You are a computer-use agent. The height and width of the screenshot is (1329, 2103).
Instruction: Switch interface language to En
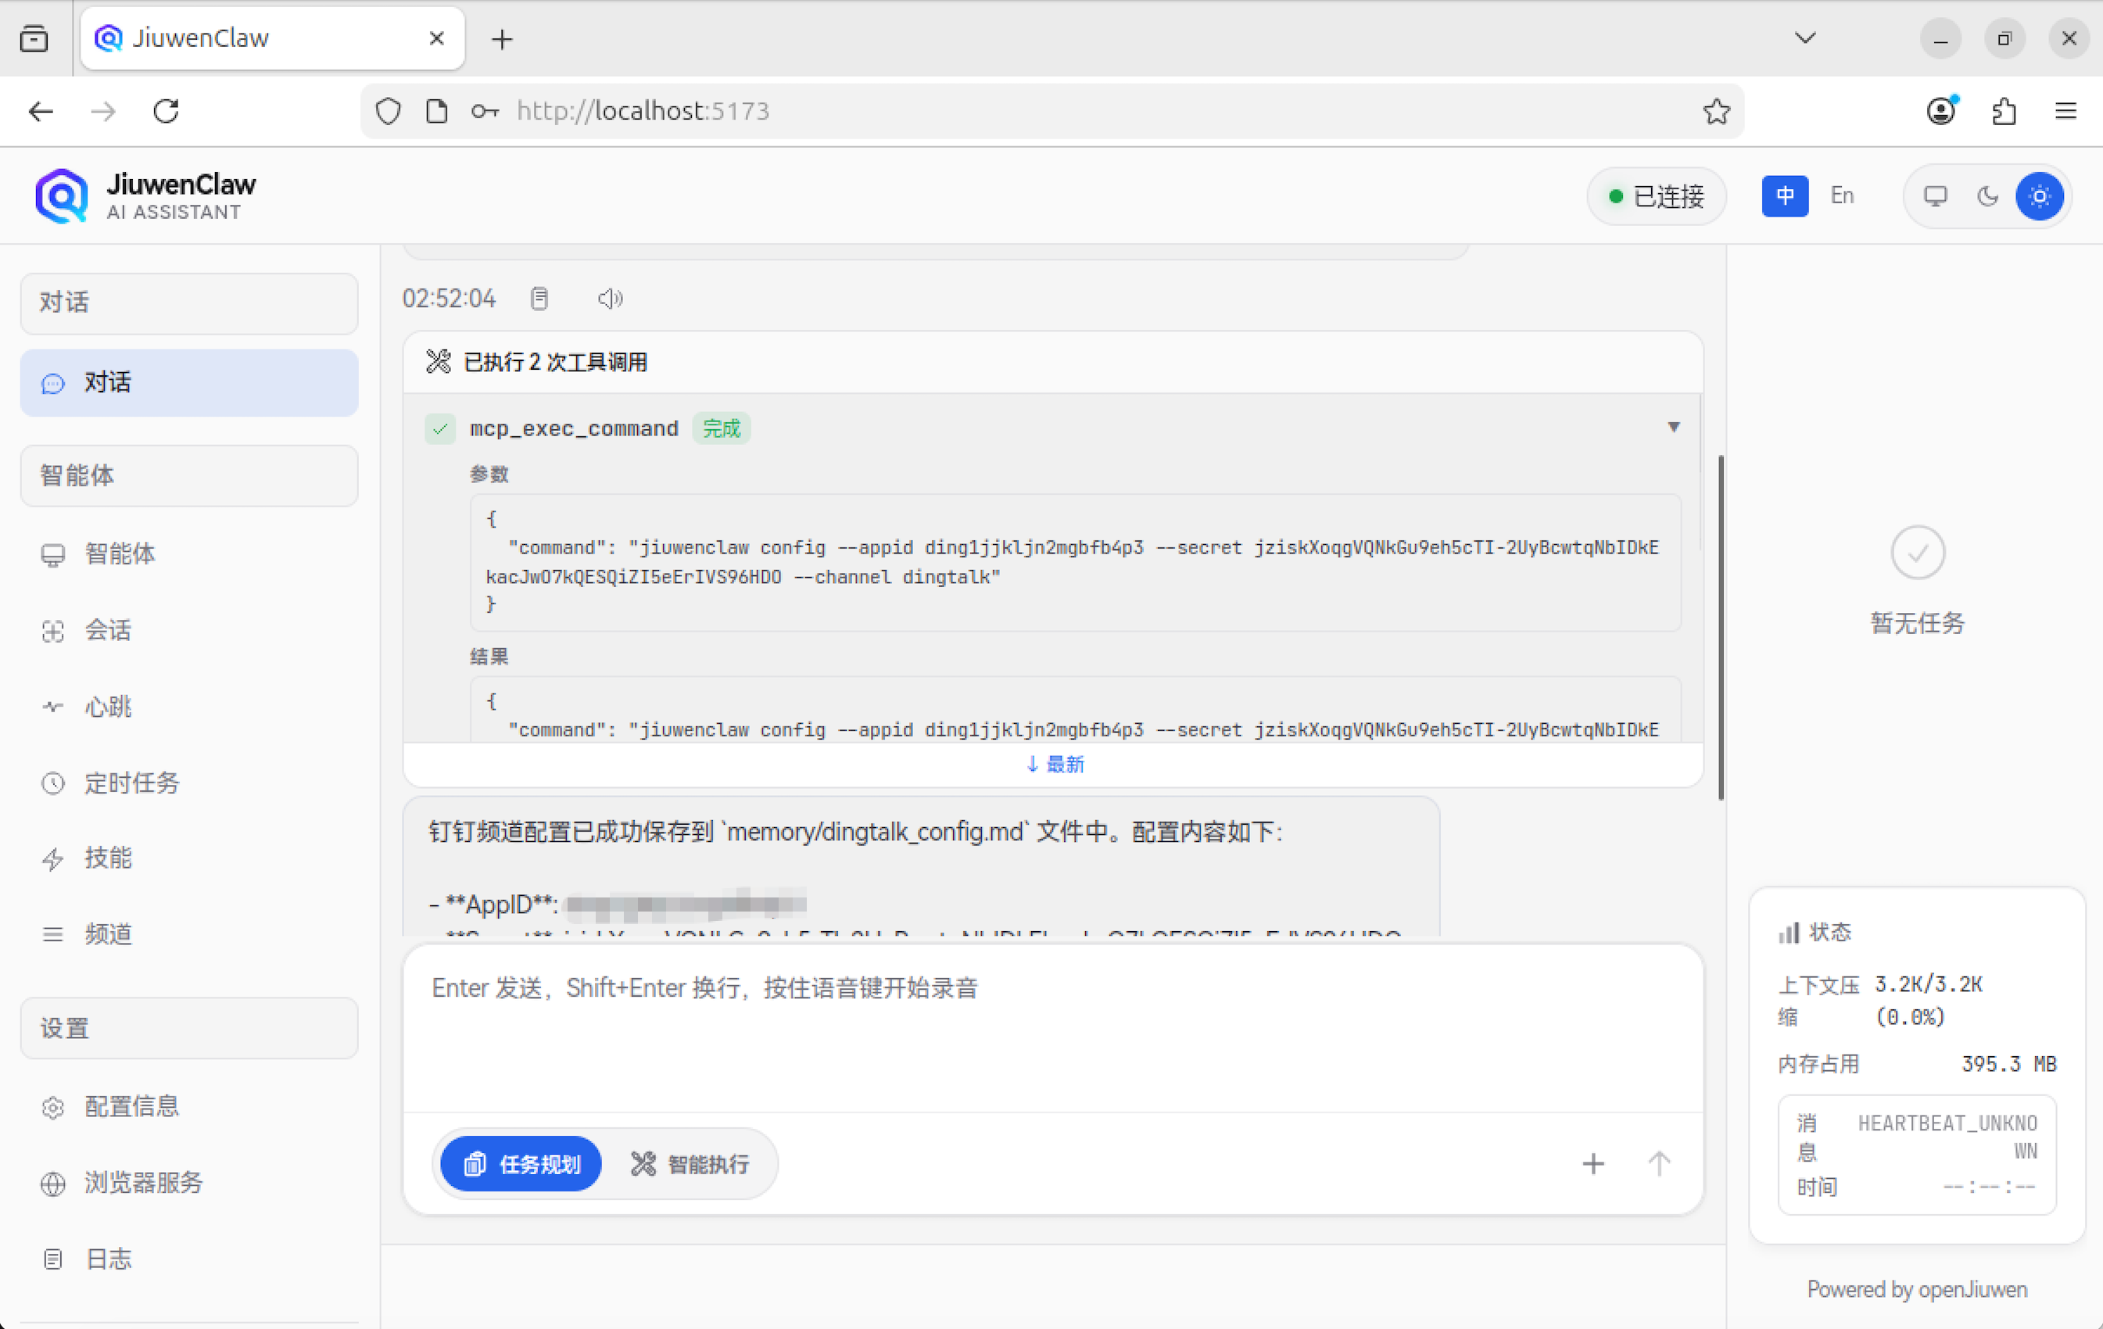[x=1841, y=195]
